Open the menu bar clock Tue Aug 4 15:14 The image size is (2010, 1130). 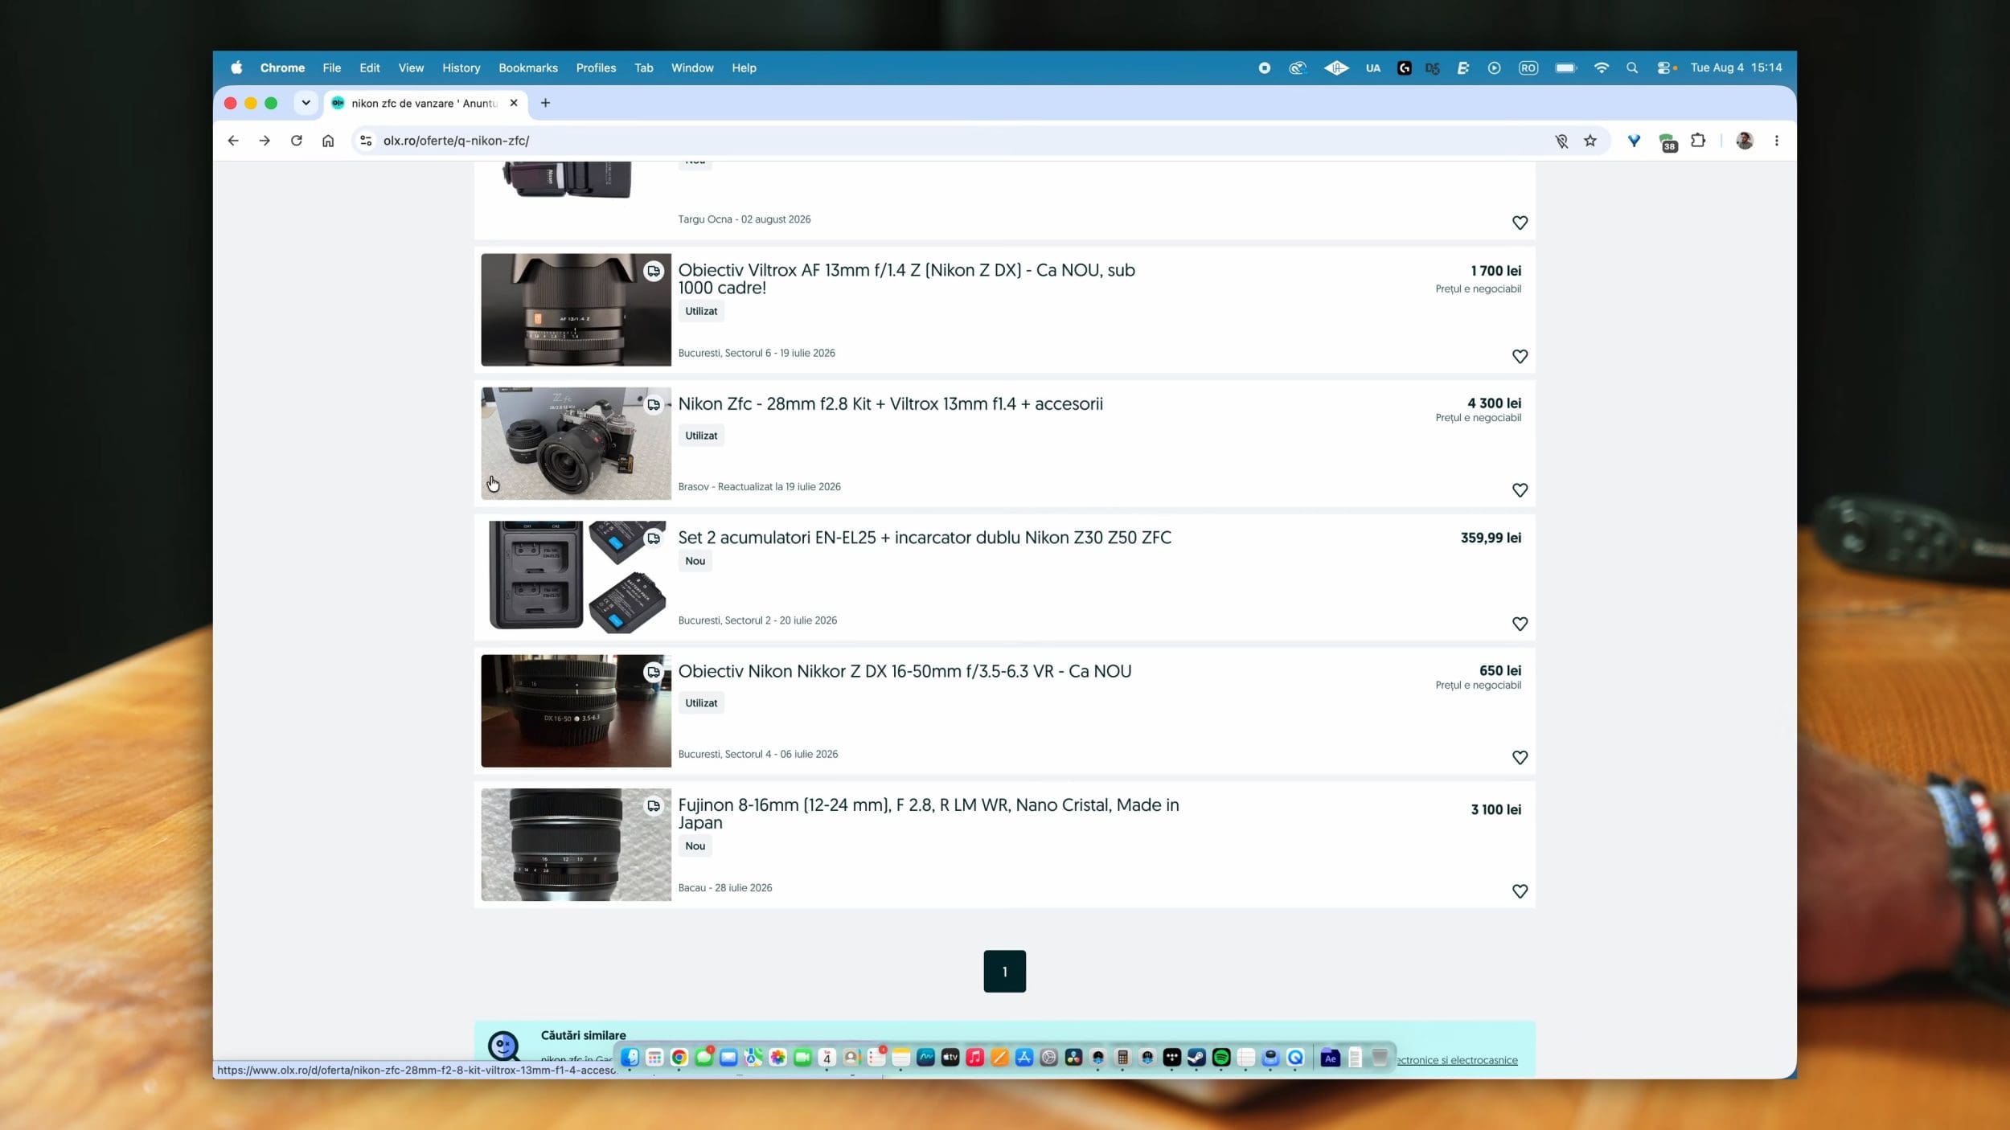[x=1736, y=68]
